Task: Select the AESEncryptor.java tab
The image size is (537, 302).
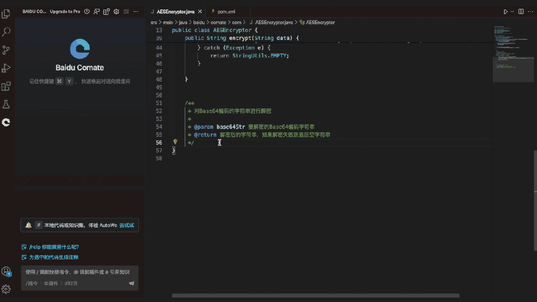Action: [177, 11]
